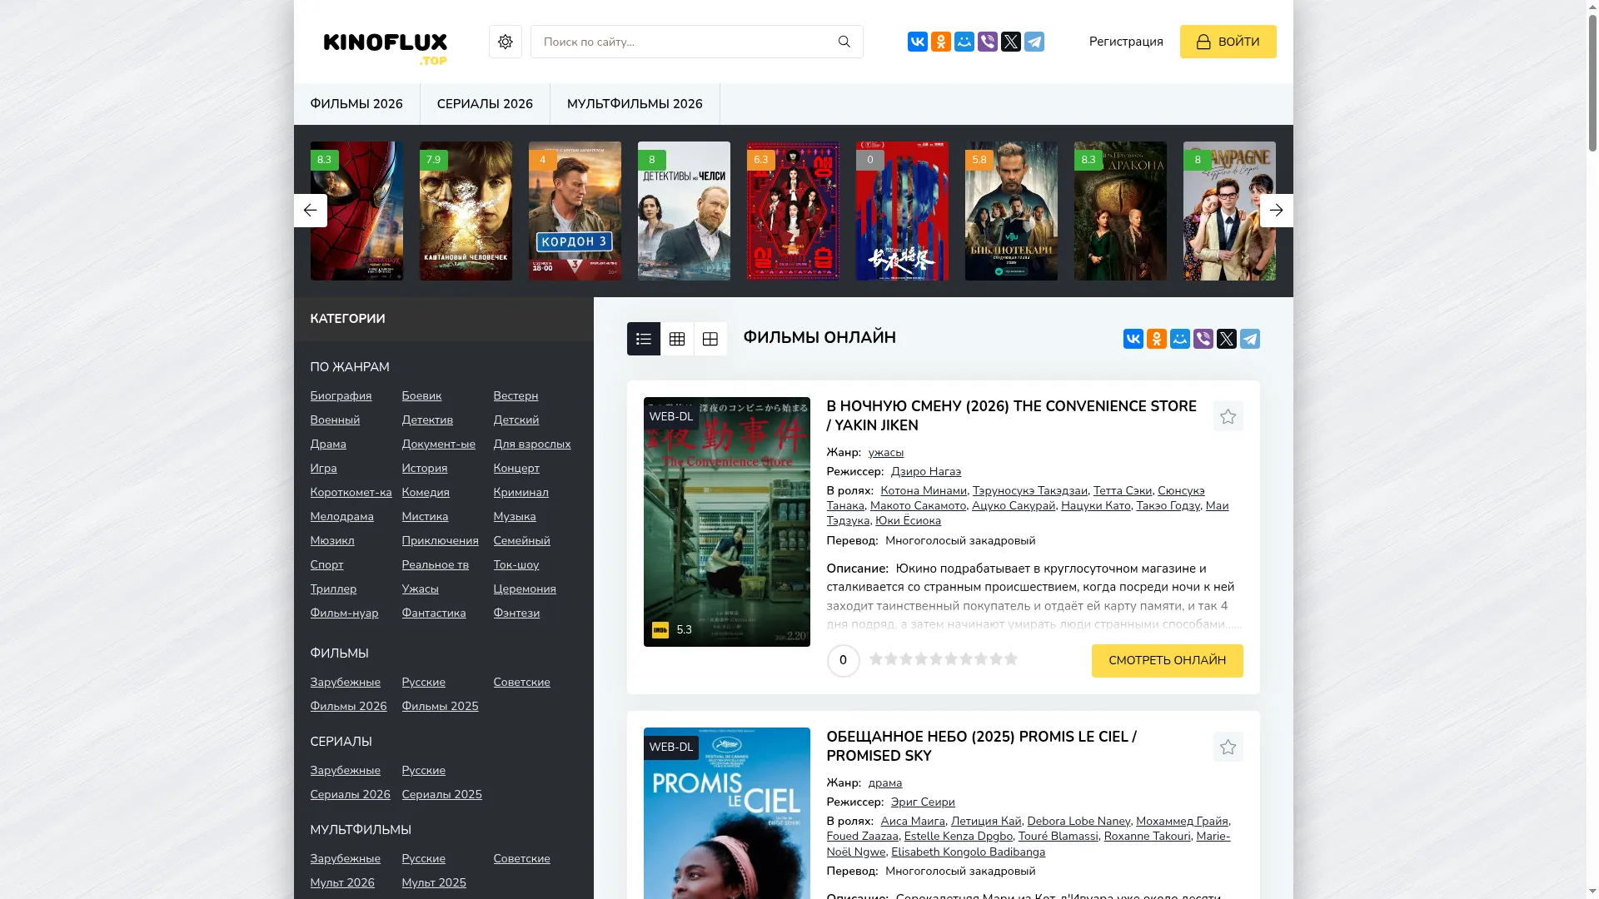Share via X icon in header
The height and width of the screenshot is (899, 1599).
pyautogui.click(x=1011, y=42)
